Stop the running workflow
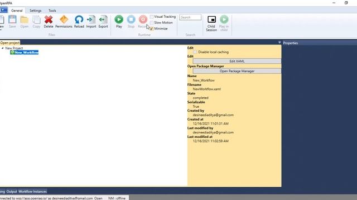357x200 pixels. click(131, 22)
